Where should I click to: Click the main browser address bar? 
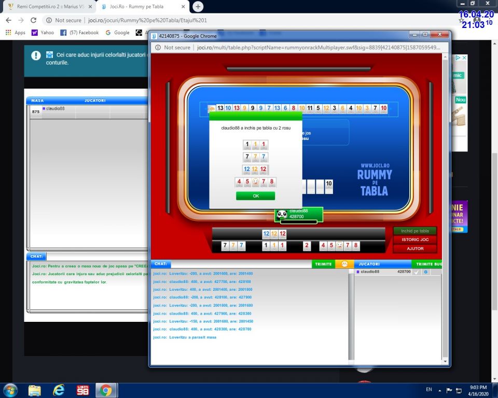tap(248, 20)
